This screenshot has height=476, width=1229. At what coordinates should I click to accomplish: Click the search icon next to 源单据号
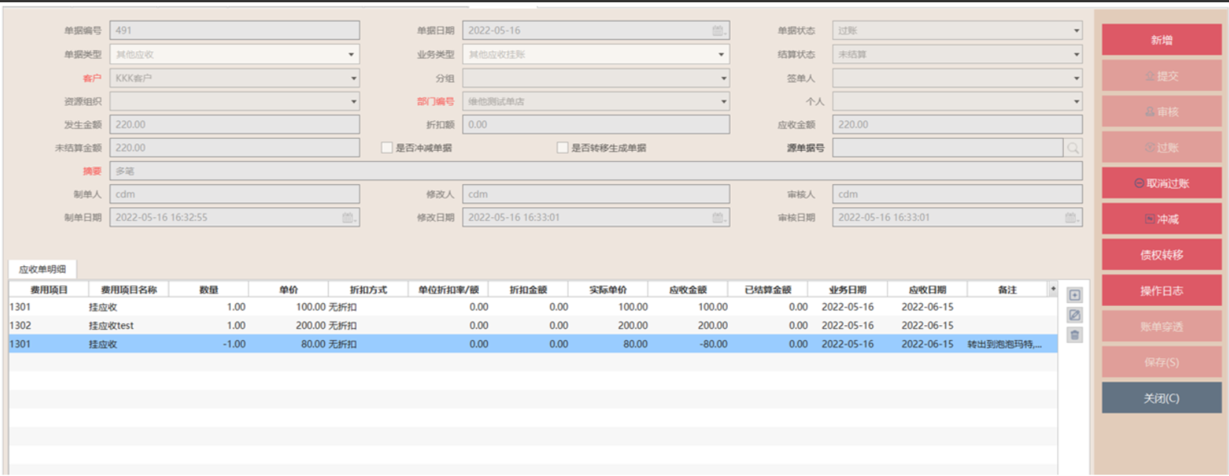[x=1073, y=148]
